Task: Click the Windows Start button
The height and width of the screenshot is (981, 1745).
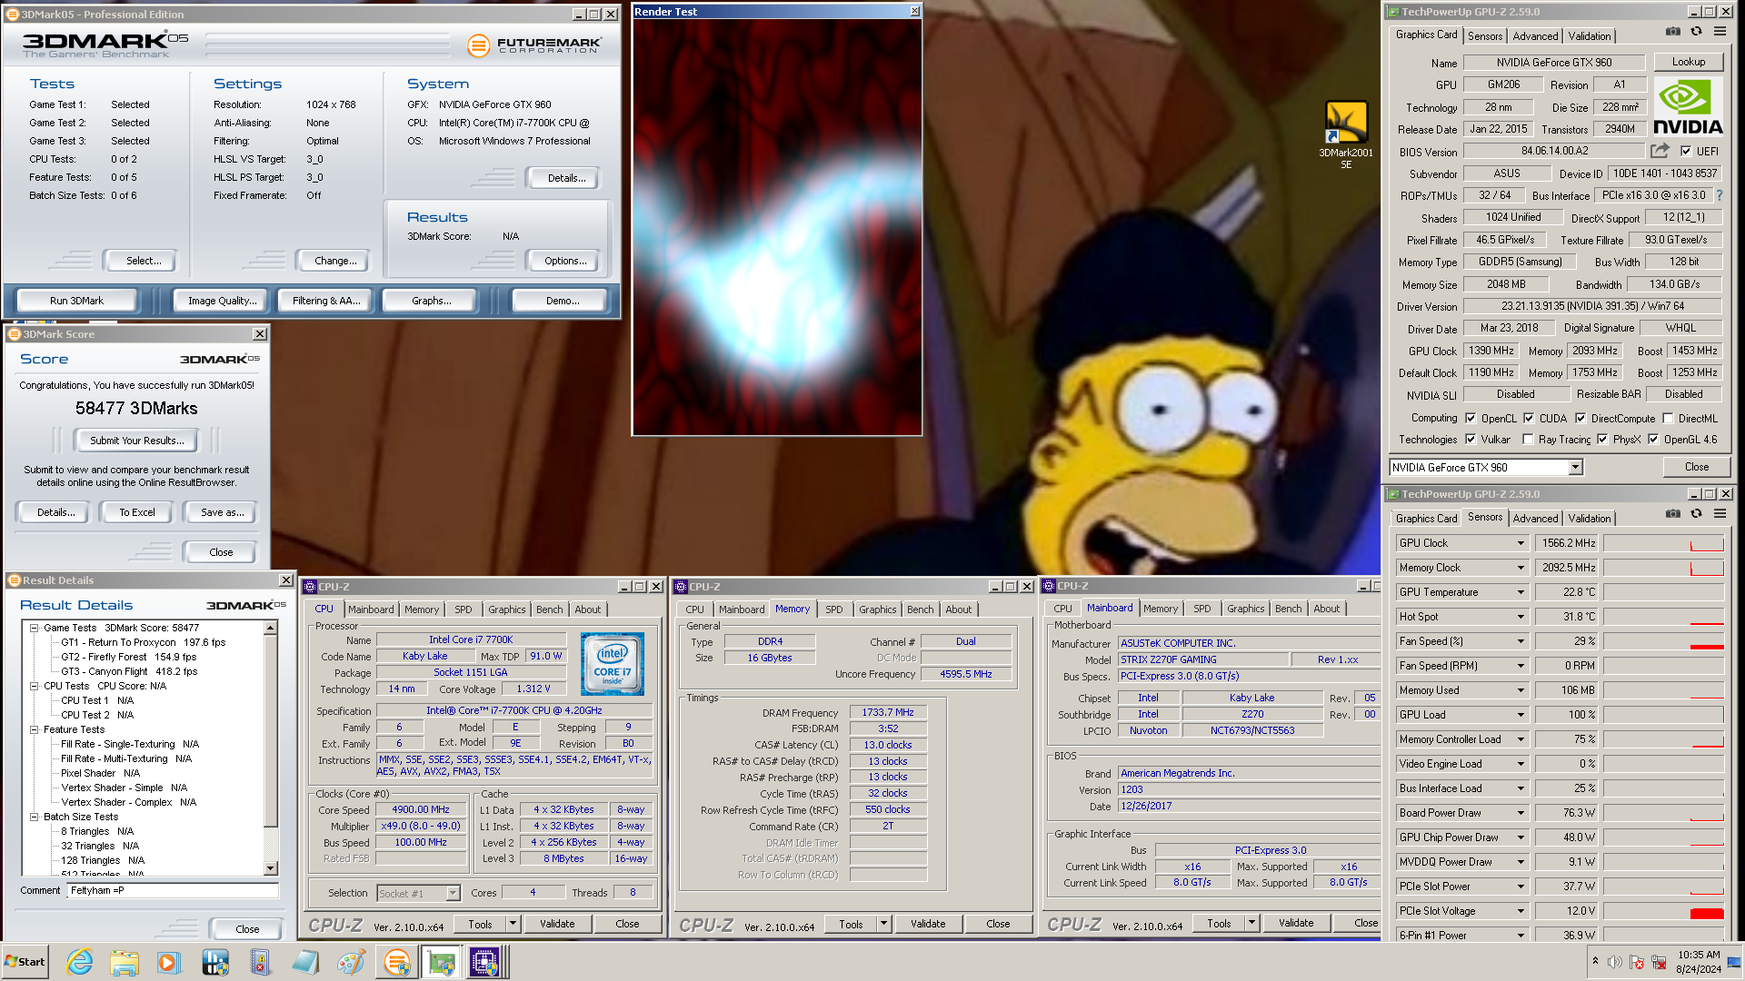Action: coord(25,962)
